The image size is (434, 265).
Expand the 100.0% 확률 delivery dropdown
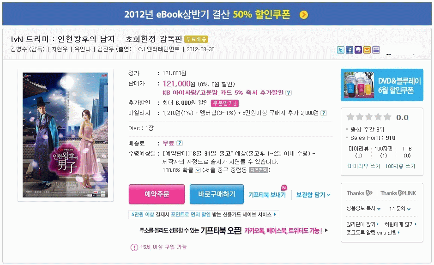pyautogui.click(x=198, y=170)
